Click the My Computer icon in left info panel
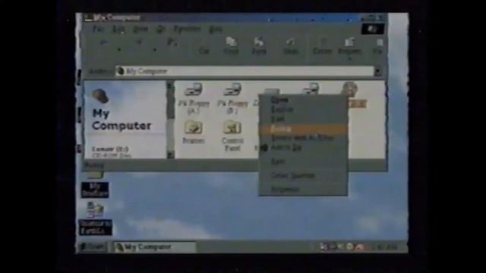 [100, 96]
